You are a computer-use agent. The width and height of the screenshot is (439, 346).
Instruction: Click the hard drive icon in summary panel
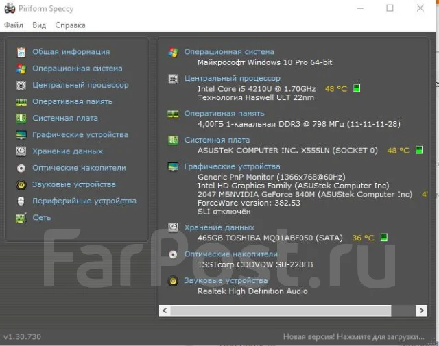(x=173, y=227)
